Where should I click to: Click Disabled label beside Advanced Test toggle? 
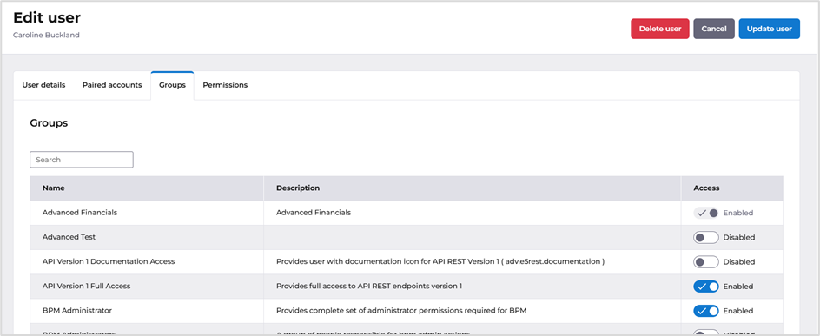(739, 237)
